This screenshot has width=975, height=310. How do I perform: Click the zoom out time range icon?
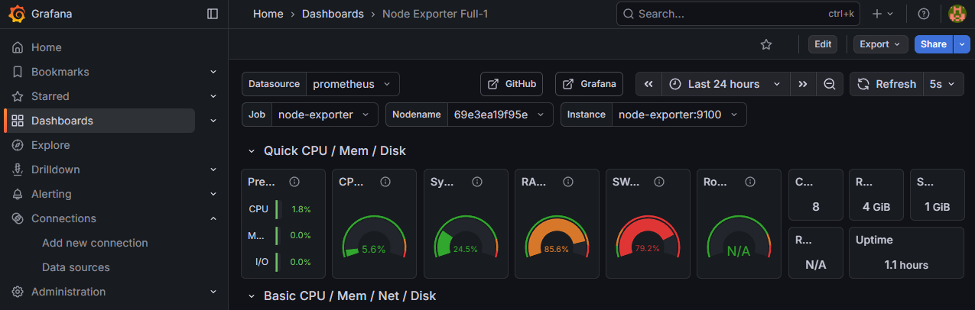tap(829, 84)
